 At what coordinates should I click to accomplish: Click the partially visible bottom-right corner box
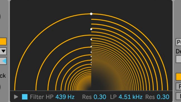[178, 96]
